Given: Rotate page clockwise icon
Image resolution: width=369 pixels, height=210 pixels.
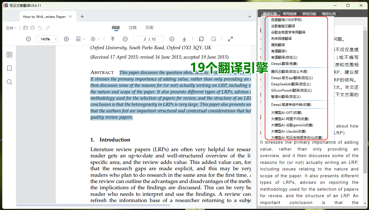Looking at the screenshot, I should click(x=214, y=39).
